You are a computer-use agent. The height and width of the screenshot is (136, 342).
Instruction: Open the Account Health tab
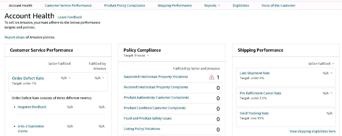pos(20,5)
